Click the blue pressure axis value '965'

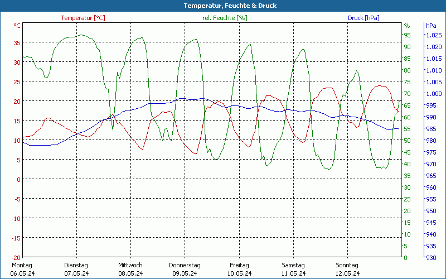(x=431, y=176)
